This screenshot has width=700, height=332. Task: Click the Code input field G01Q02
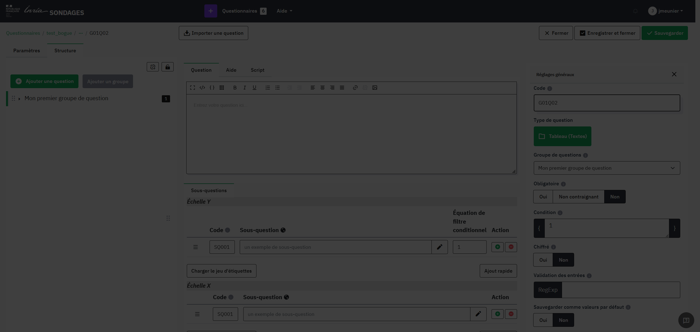click(606, 103)
